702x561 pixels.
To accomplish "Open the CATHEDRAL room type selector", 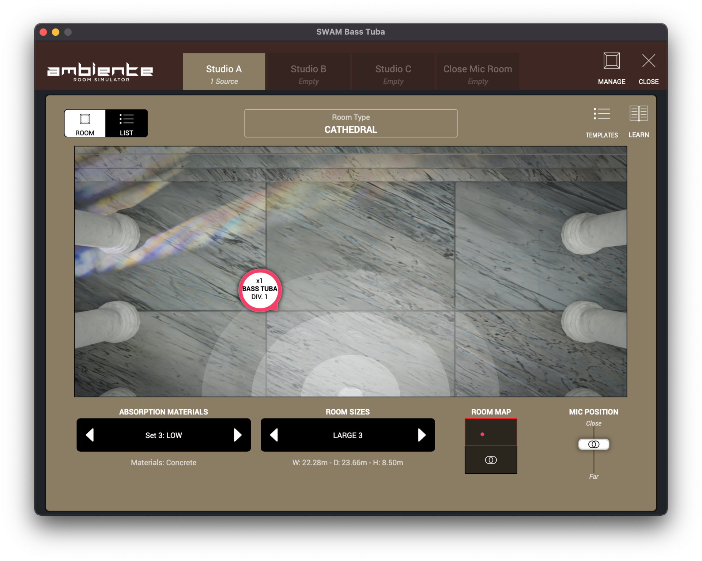I will (351, 123).
